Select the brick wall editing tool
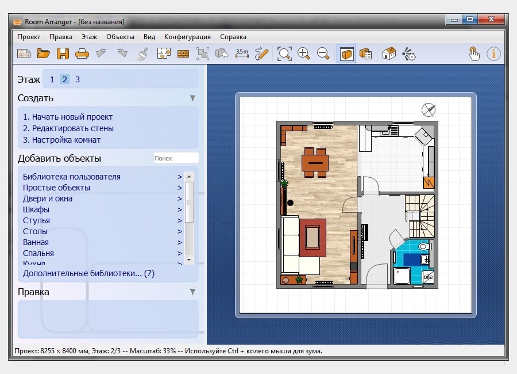 [183, 54]
